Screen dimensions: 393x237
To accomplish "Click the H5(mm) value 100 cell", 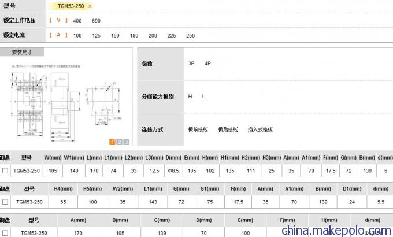I will [x=92, y=202].
